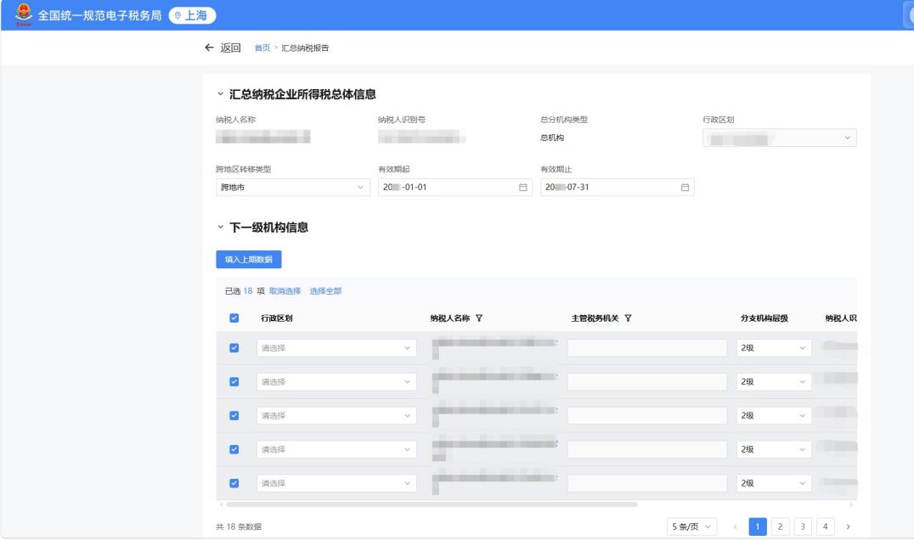914x540 pixels.
Task: Click the 分支机构层级 column header
Action: pyautogui.click(x=764, y=318)
